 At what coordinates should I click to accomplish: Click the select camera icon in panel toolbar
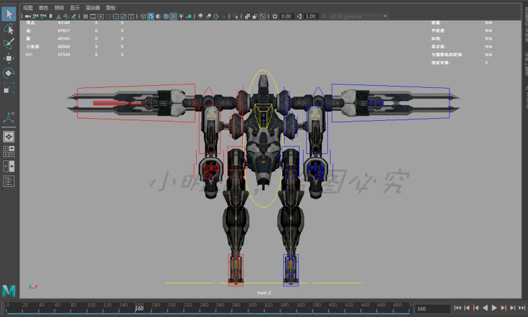coord(28,16)
